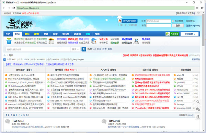Click the bullet icon beside CCleaner 5.71
The height and width of the screenshot is (133, 206).
click(x=91, y=108)
